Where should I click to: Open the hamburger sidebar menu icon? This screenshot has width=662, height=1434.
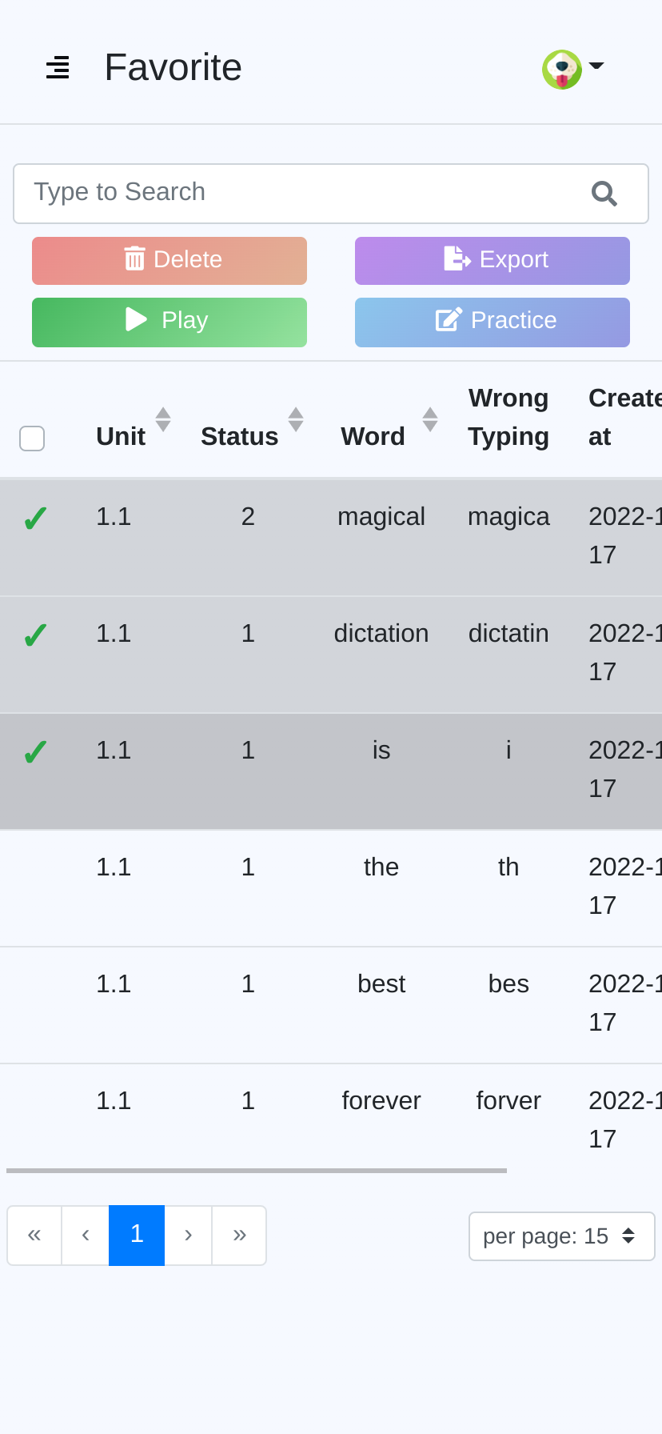click(x=58, y=67)
